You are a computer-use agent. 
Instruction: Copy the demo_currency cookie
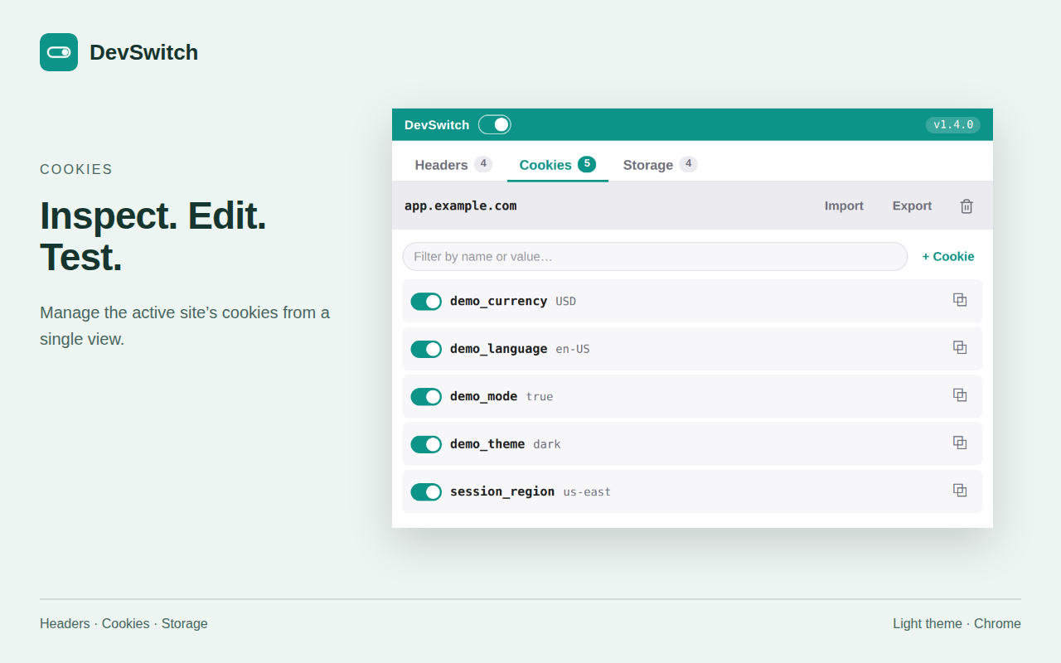click(x=960, y=300)
